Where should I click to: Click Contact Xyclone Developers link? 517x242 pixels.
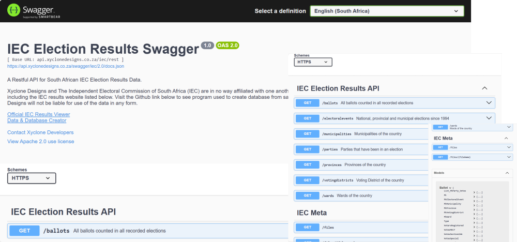(x=40, y=132)
